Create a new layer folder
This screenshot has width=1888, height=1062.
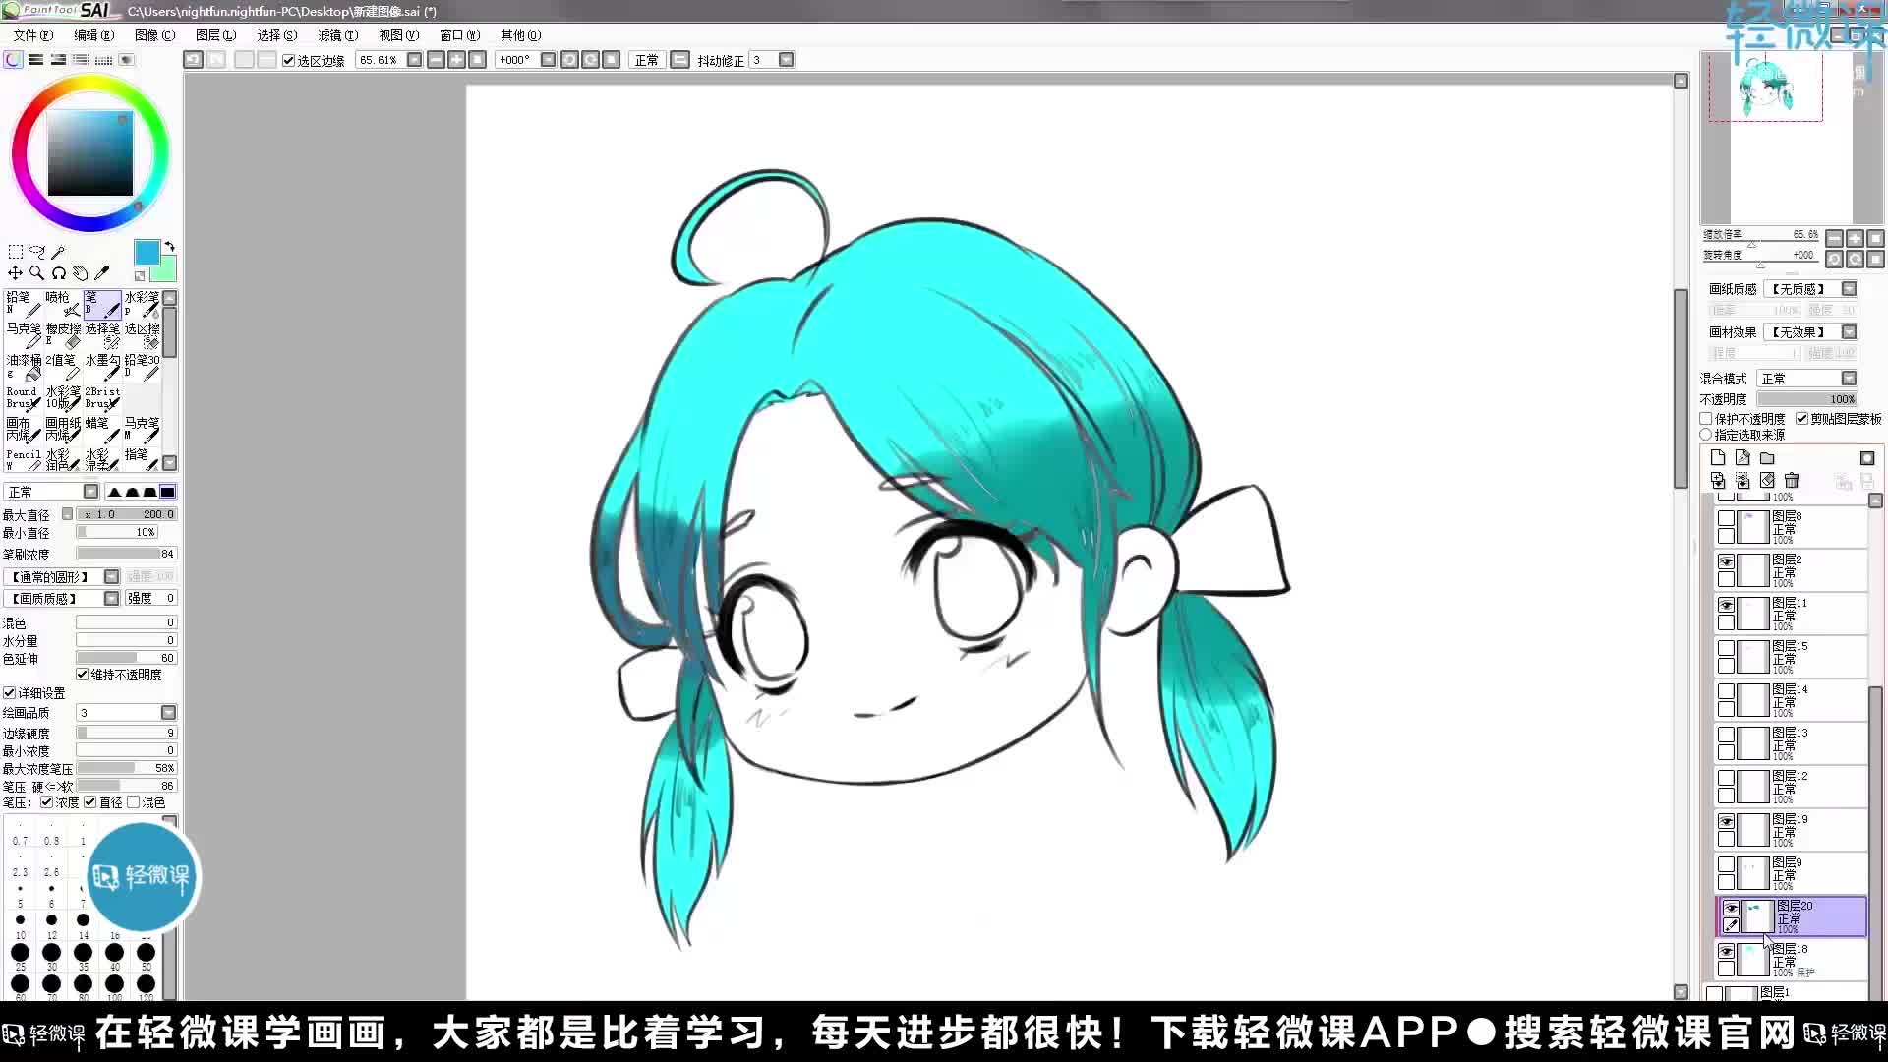coord(1766,457)
